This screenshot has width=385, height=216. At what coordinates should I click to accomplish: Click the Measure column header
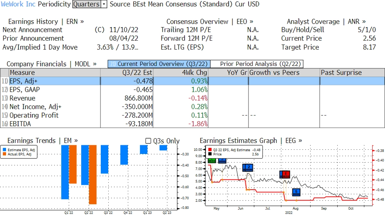55,73
